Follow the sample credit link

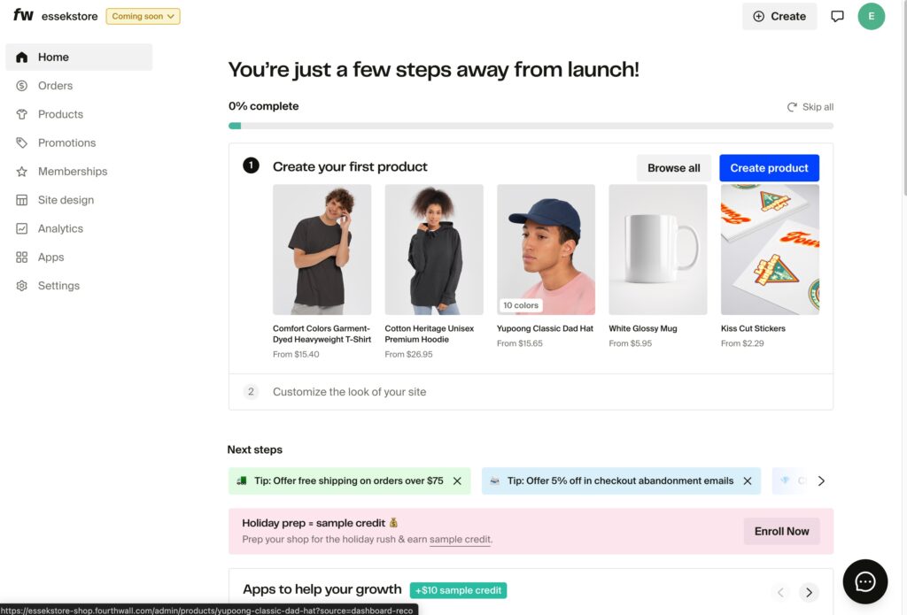point(460,540)
